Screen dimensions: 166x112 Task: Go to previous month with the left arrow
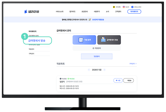pos(89,70)
